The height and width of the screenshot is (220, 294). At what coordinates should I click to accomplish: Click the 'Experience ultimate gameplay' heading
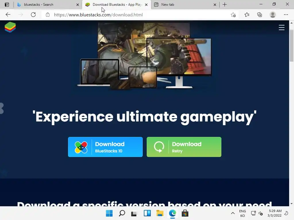click(x=144, y=117)
